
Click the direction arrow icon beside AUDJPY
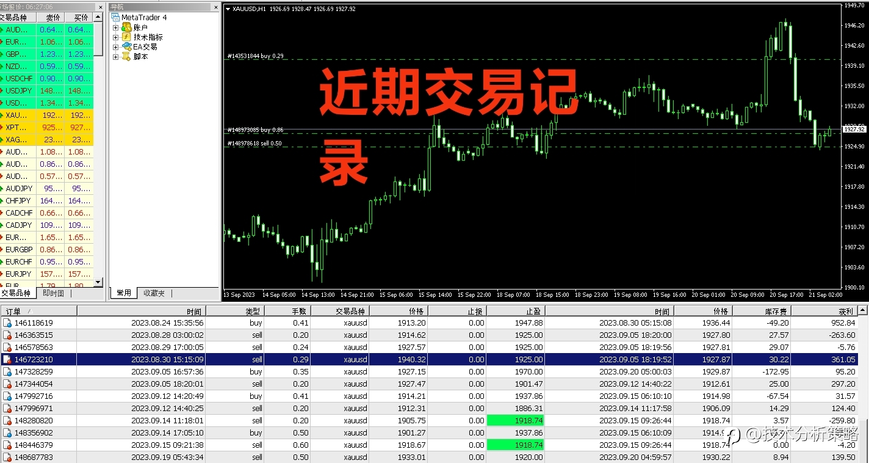coord(2,188)
